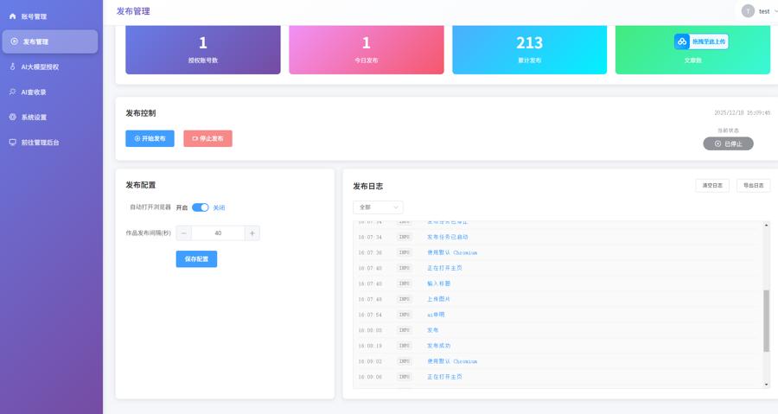This screenshot has height=414, width=778.
Task: Click the AI大模型授权 sidebar icon
Action: tap(13, 67)
